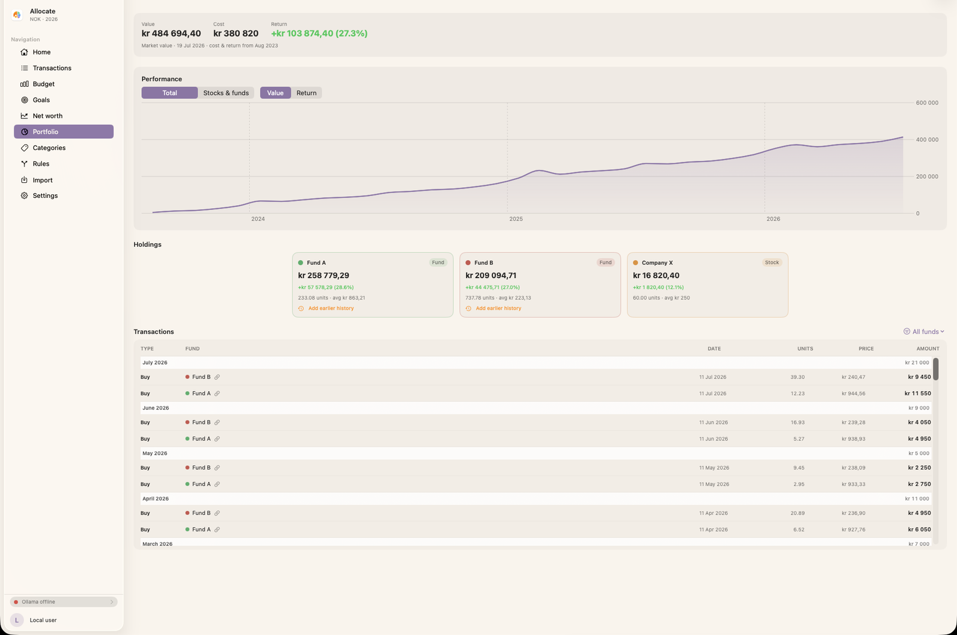The image size is (957, 635).
Task: Open the Rules page
Action: tap(63, 164)
